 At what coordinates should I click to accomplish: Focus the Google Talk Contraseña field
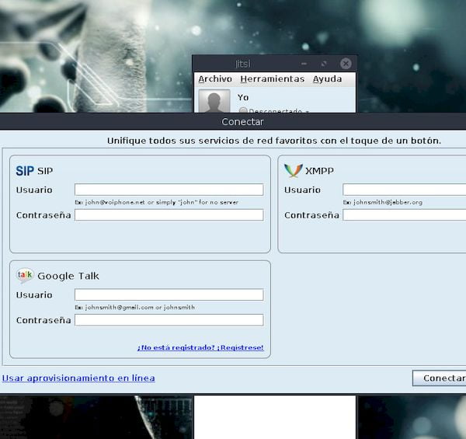click(169, 320)
